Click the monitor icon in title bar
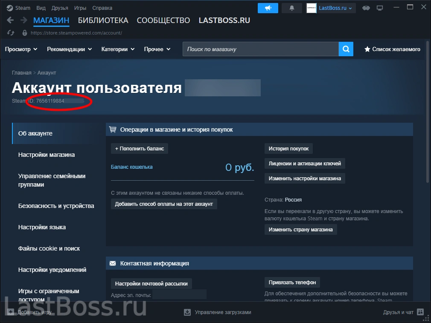 click(x=380, y=8)
